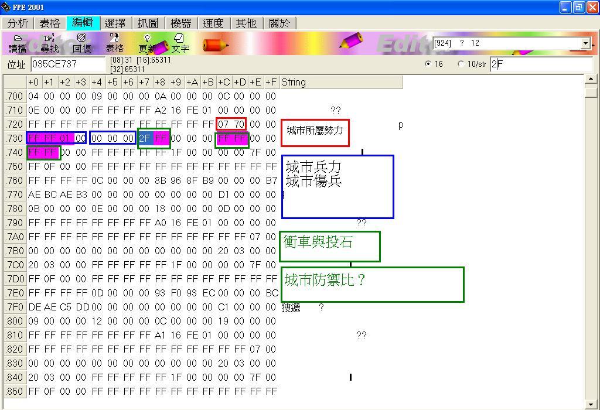This screenshot has width=600, height=410.
Task: Click the value input field showing 2F
Action: tap(541, 64)
